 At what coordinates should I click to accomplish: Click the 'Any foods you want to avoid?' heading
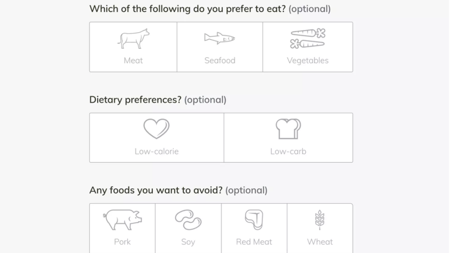click(x=156, y=190)
